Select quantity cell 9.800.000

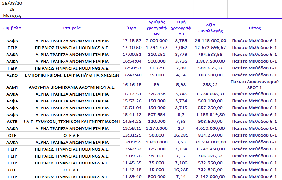pyautogui.click(x=156, y=142)
